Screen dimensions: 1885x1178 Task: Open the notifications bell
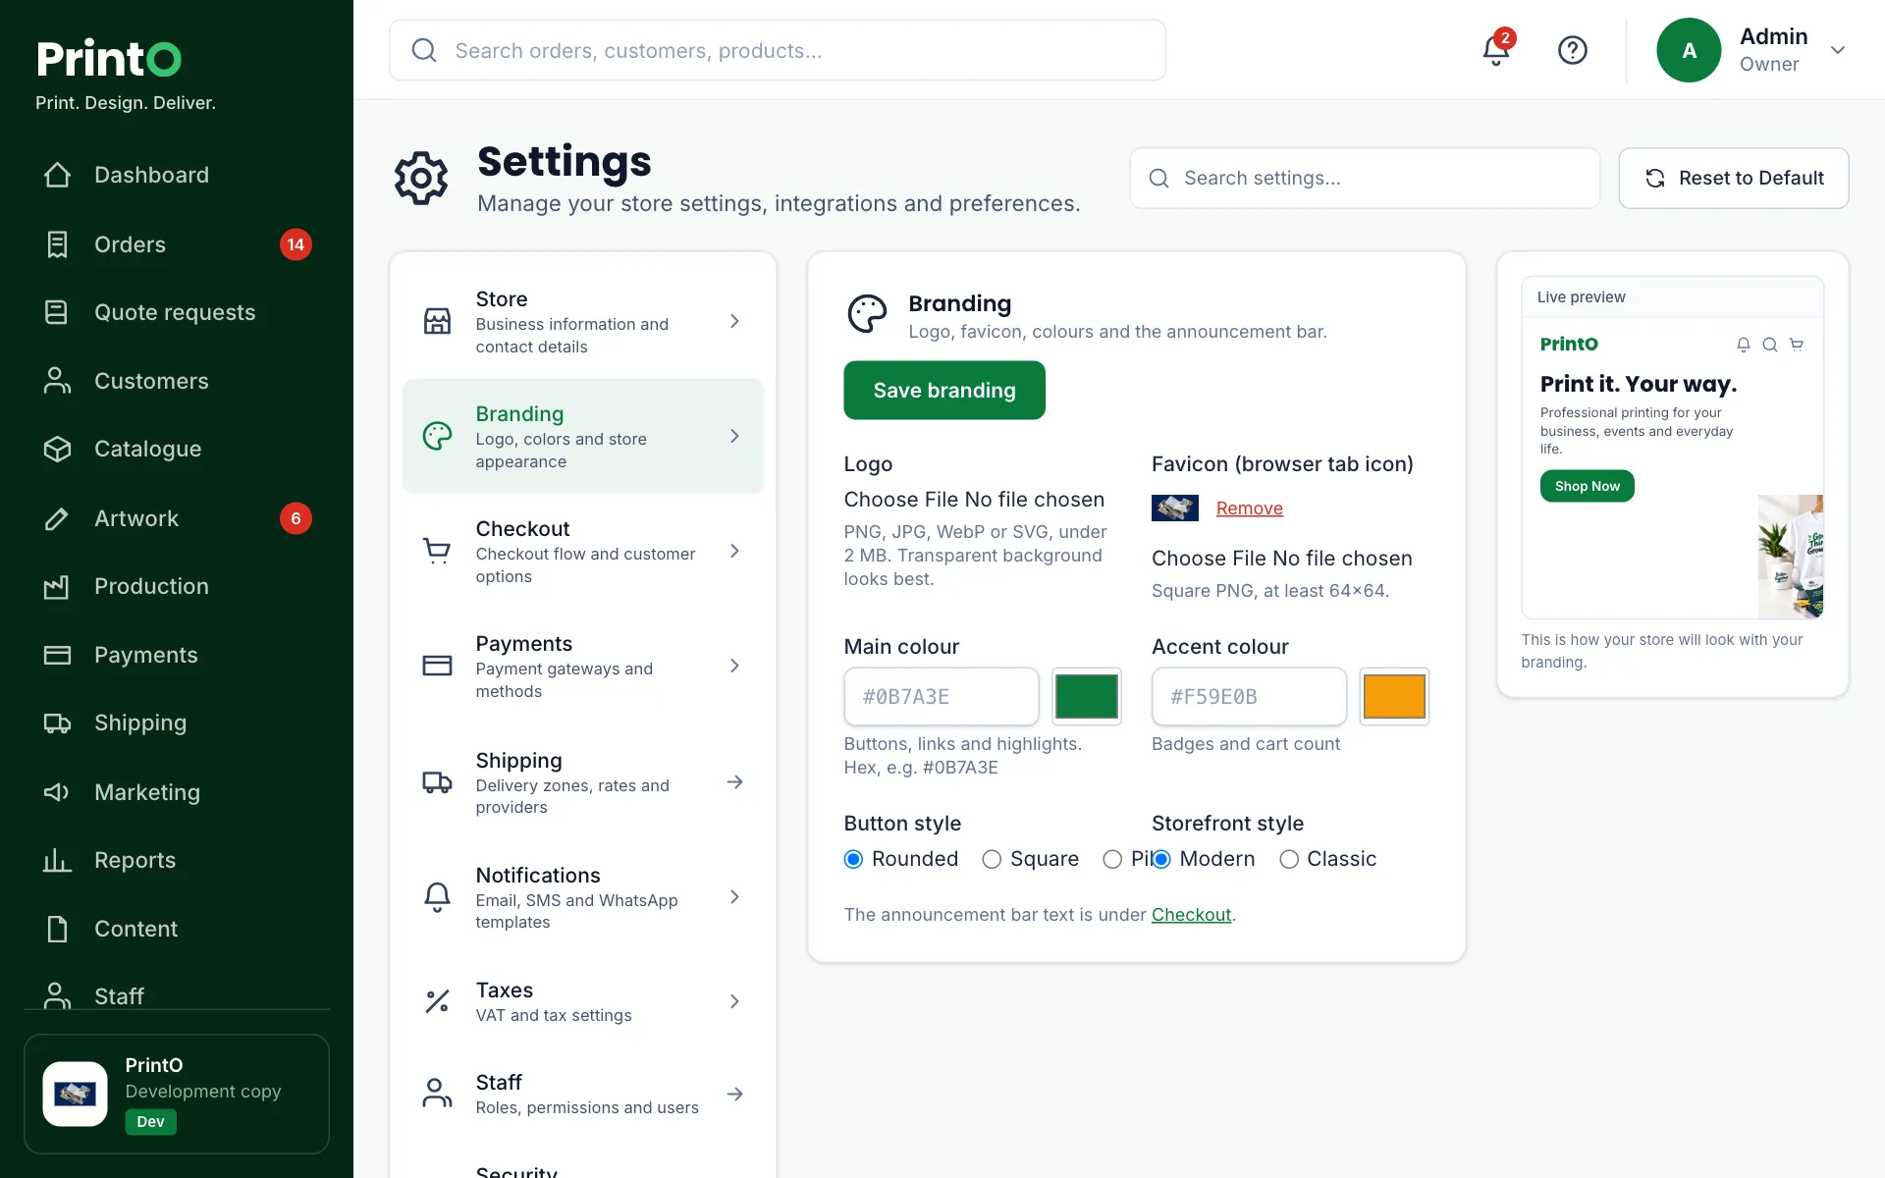(x=1496, y=50)
